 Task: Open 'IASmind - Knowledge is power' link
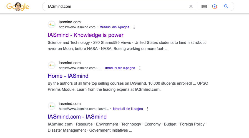coord(85,35)
